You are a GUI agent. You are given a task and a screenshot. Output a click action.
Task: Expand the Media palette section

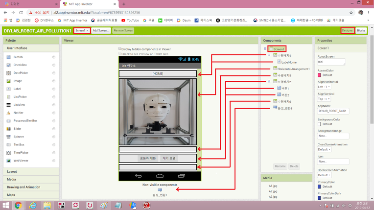31,179
